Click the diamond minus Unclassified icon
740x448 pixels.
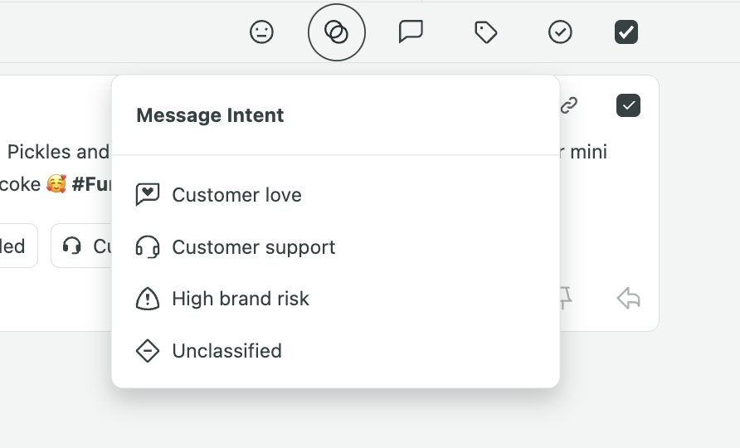click(x=148, y=351)
